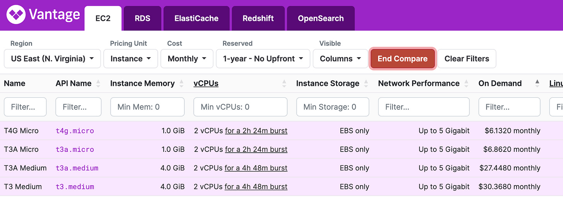Sort by API Name column arrows
563x211 pixels.
[x=98, y=83]
